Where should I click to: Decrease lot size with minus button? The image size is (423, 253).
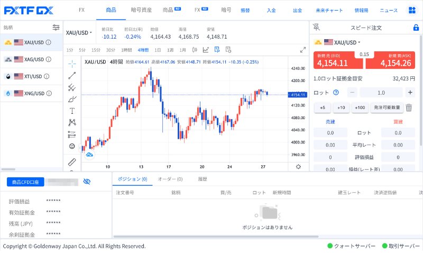point(352,92)
